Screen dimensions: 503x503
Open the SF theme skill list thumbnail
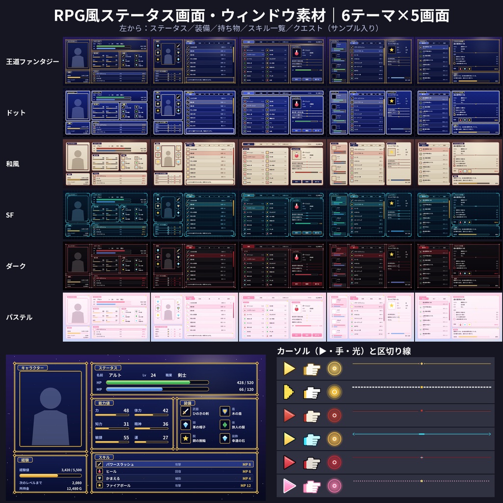coord(370,215)
